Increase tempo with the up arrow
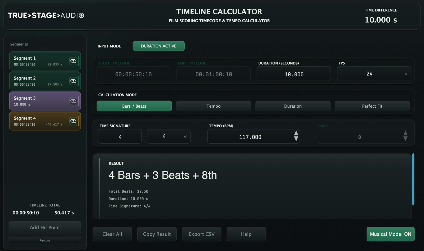This screenshot has width=424, height=251. [x=296, y=133]
